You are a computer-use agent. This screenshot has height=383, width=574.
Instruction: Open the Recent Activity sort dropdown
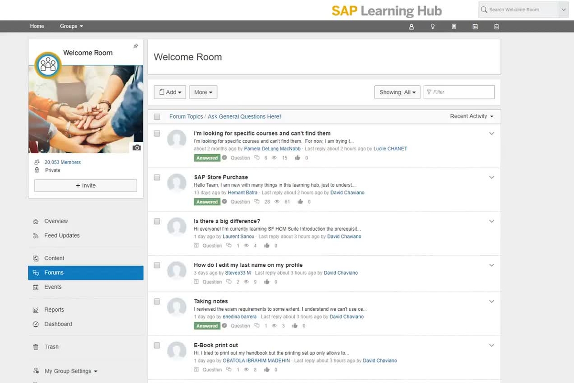coord(472,116)
